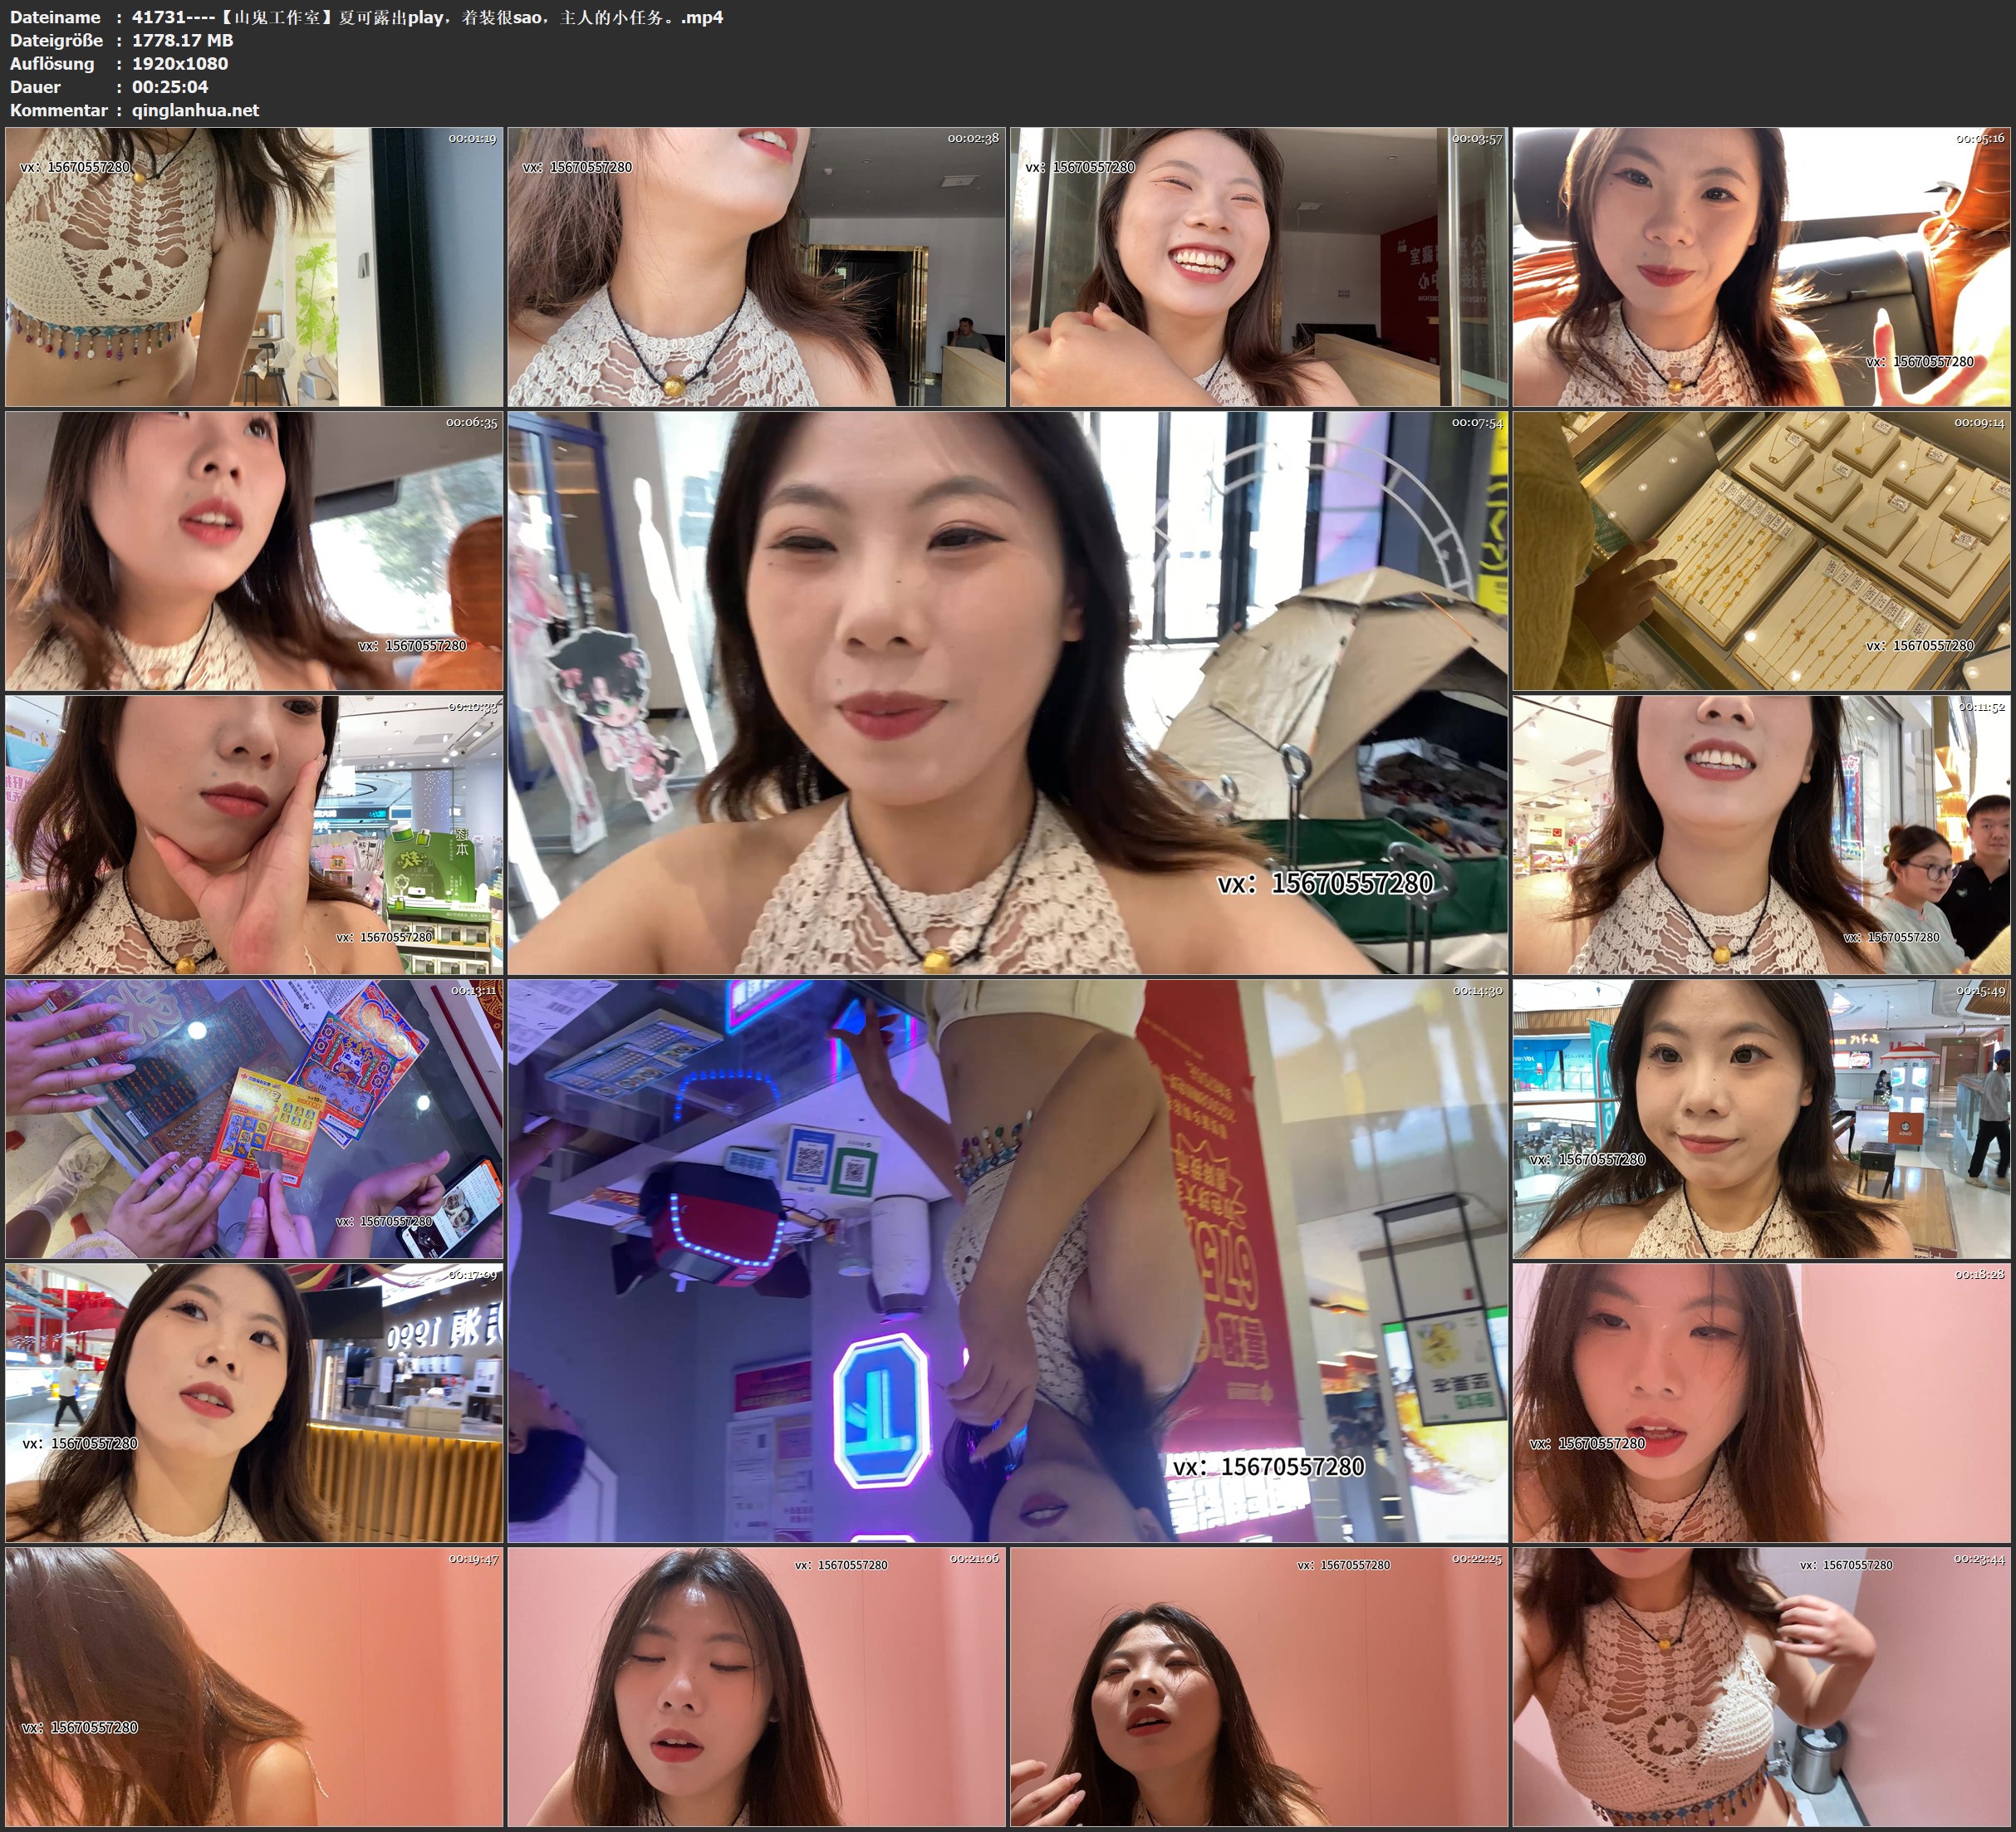
Task: Select the jewelry display frame at 00:09:14
Action: click(1762, 551)
